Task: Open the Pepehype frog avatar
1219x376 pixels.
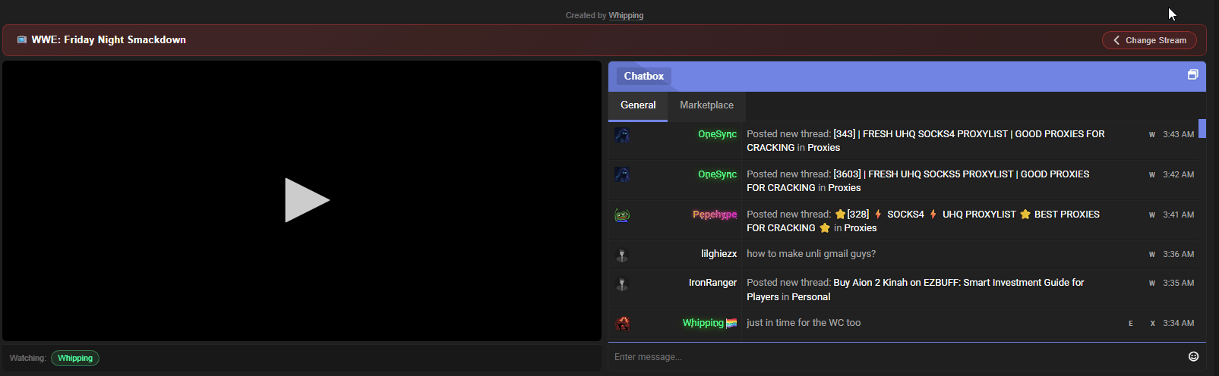Action: tap(622, 215)
